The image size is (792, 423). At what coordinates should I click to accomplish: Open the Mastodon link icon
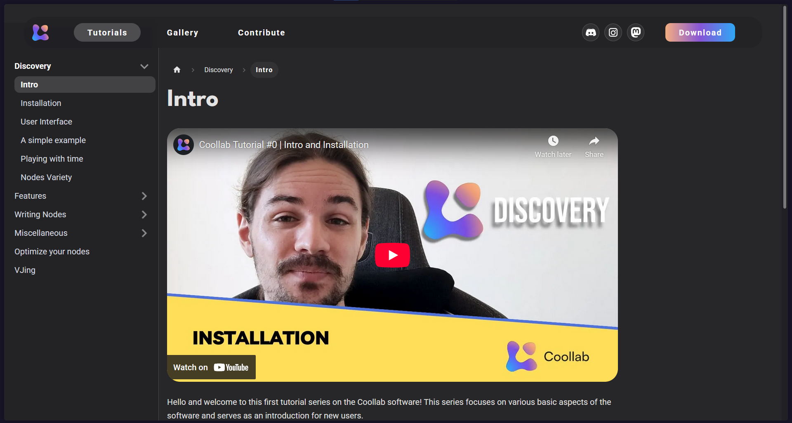pos(636,33)
